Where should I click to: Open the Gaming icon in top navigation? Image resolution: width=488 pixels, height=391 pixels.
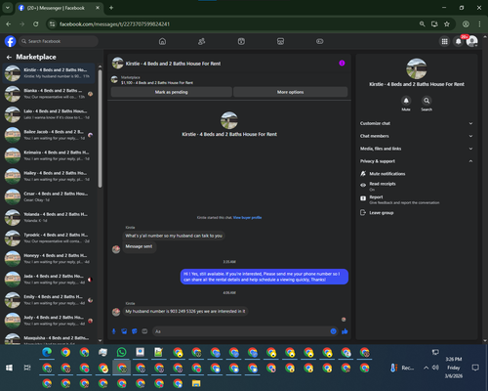point(320,41)
